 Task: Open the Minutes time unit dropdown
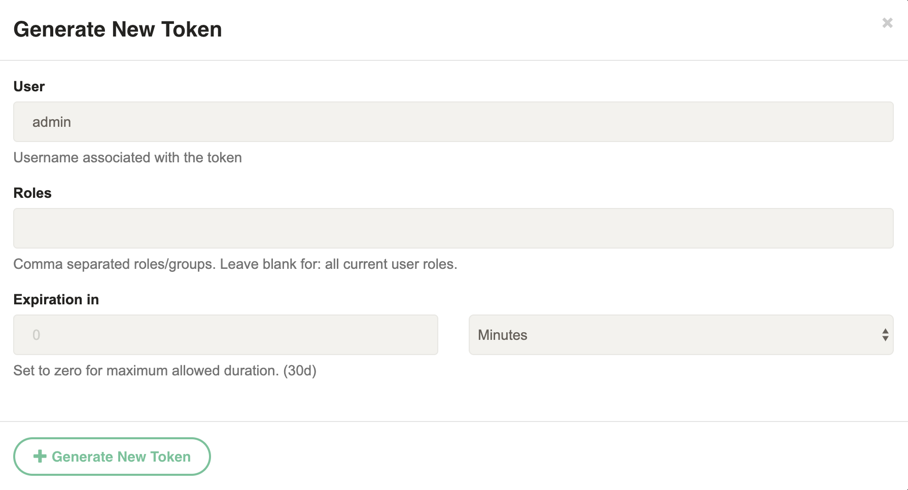click(x=680, y=335)
